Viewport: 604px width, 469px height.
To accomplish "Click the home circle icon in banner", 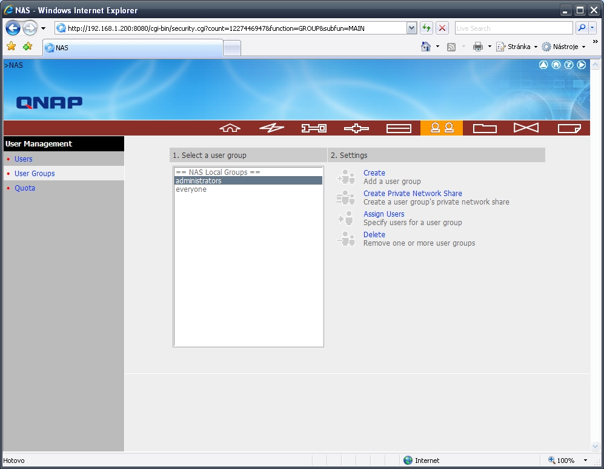I will click(x=556, y=65).
